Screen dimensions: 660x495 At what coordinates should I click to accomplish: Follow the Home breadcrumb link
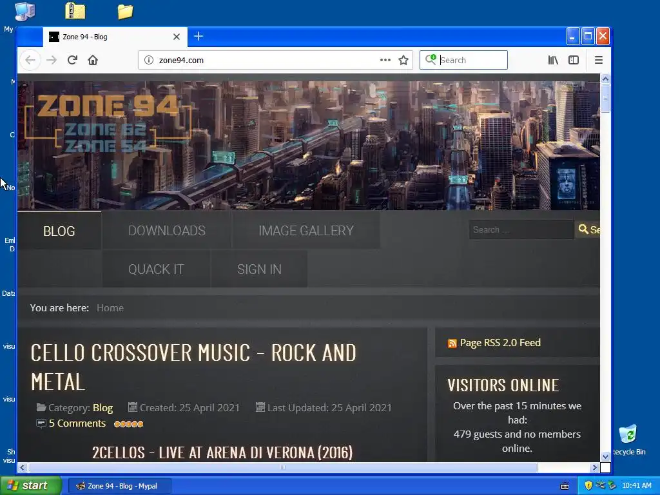click(x=110, y=308)
